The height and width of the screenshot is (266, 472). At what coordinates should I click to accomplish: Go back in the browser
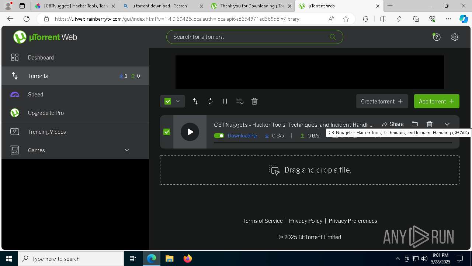click(10, 19)
